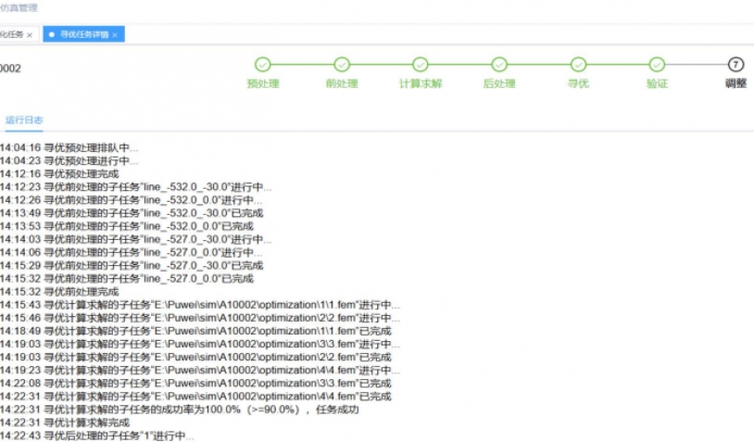Click log line with 成功率为100.0%

click(x=180, y=410)
